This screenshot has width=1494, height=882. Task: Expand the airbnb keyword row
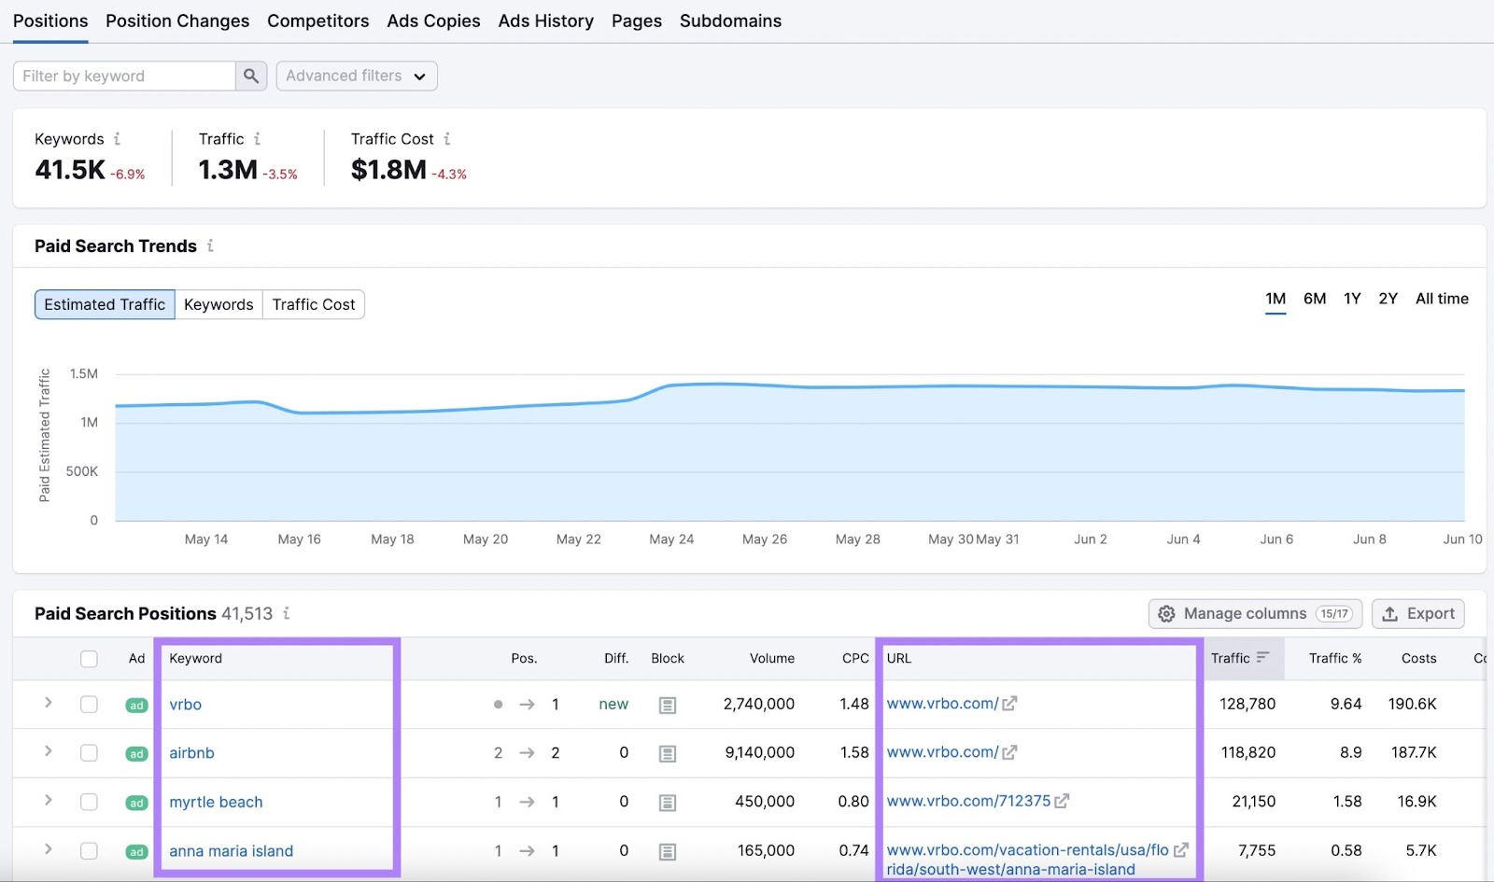pos(49,751)
